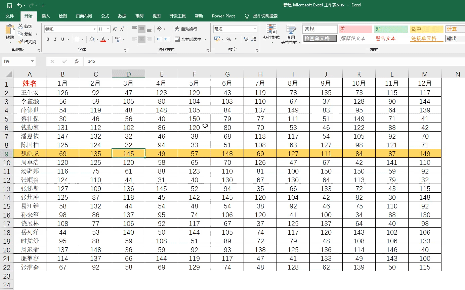The width and height of the screenshot is (465, 290).
Task: Click Copy (复制) icon
Action: pyautogui.click(x=21, y=34)
